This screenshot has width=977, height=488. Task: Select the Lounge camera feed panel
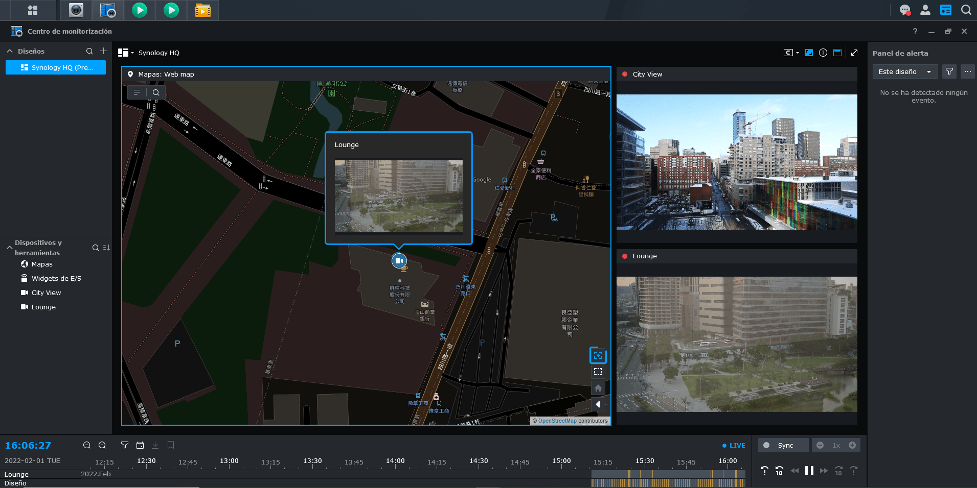(x=737, y=344)
